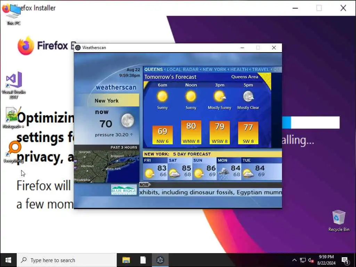Open the Notepad++ desktop shortcut
The height and width of the screenshot is (267, 356).
13,118
